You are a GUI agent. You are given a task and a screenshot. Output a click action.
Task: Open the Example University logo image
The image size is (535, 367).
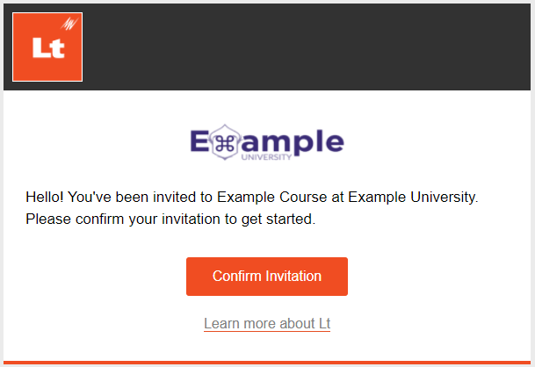(x=267, y=142)
